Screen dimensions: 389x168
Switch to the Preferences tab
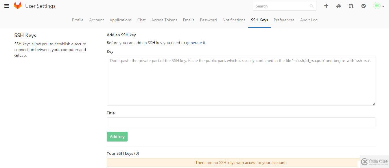284,20
